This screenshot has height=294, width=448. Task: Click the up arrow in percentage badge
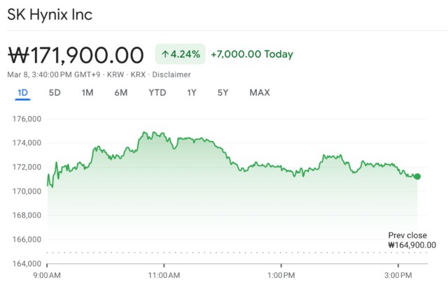[165, 54]
